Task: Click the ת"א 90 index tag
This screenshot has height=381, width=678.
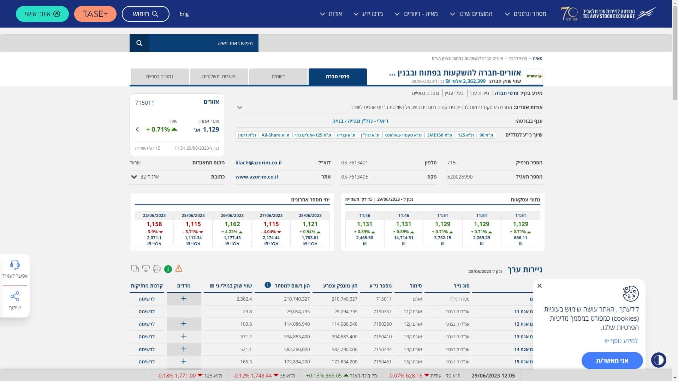Action: tap(486, 135)
